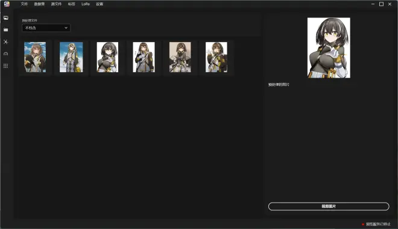
Task: Open the folder icon in the sidebar
Action: (6, 30)
